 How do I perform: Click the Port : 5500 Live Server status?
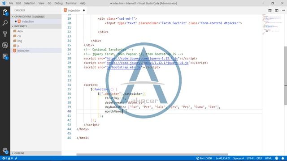(204, 158)
